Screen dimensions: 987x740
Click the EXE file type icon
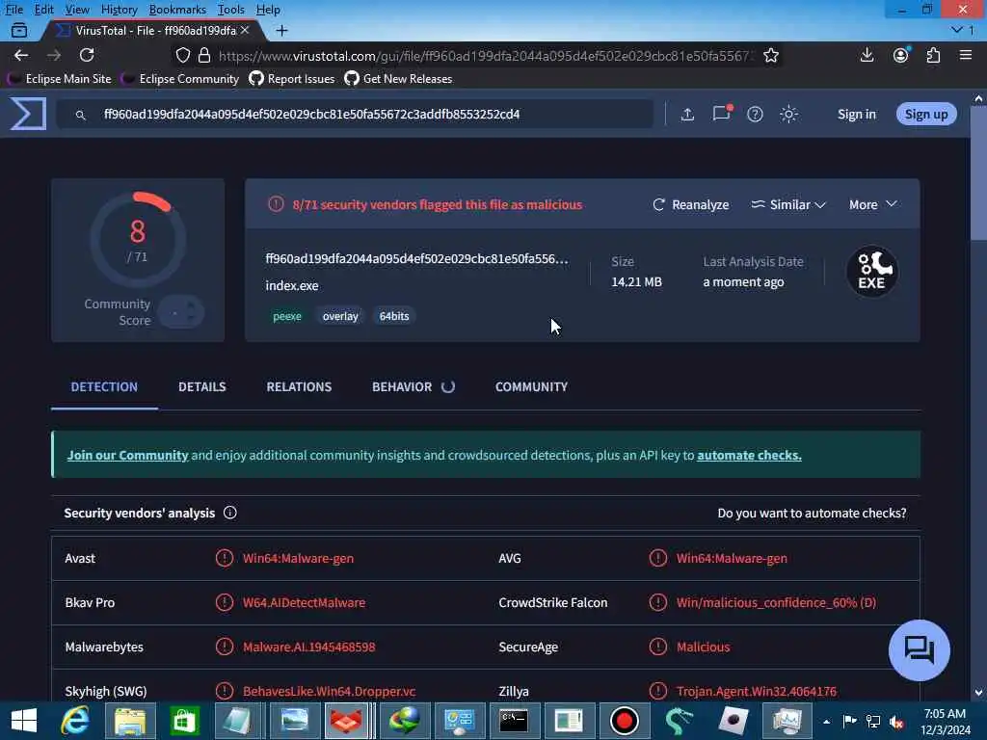871,272
